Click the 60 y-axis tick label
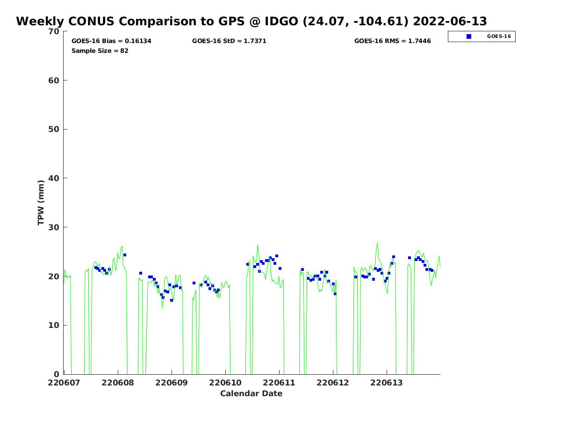561x421 pixels. pos(55,80)
